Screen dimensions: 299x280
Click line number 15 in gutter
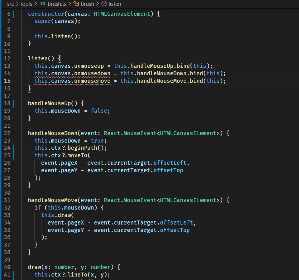(x=7, y=81)
